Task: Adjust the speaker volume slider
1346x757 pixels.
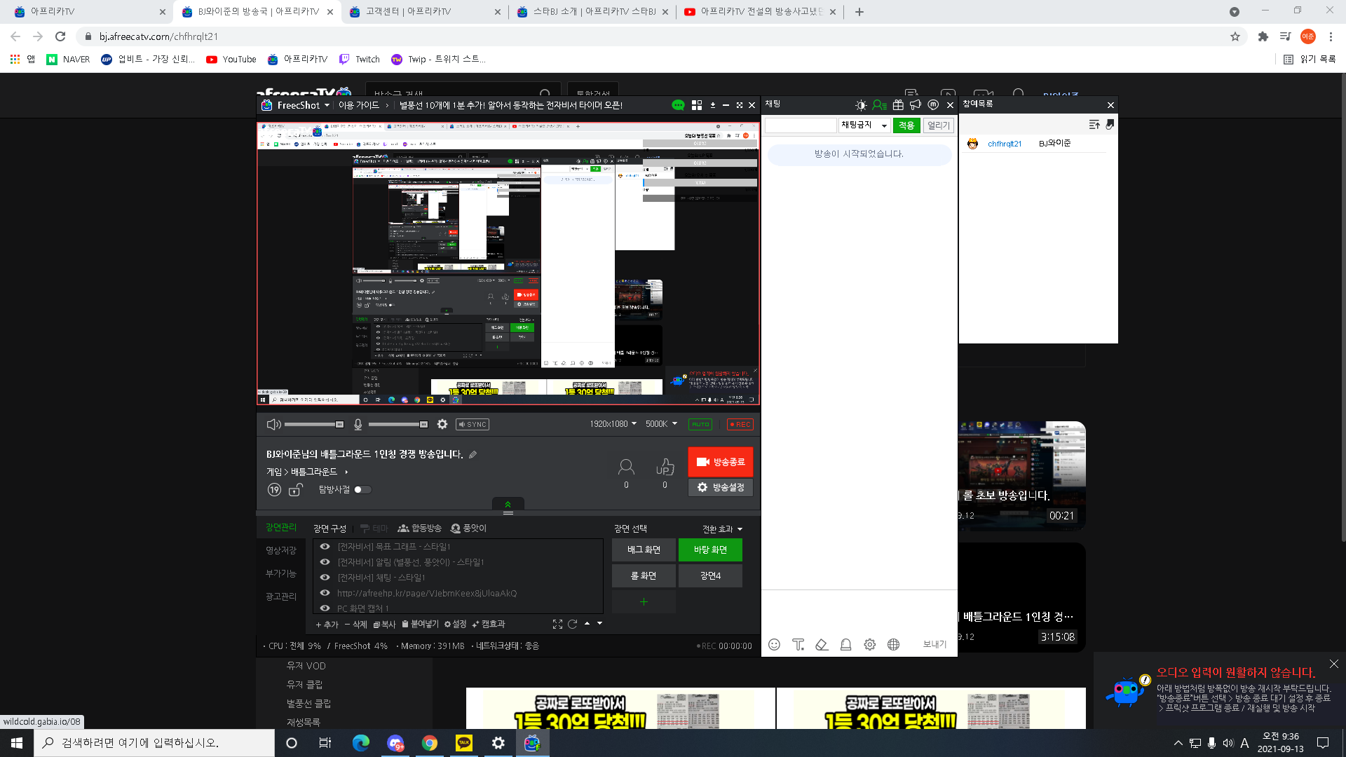Action: (313, 424)
